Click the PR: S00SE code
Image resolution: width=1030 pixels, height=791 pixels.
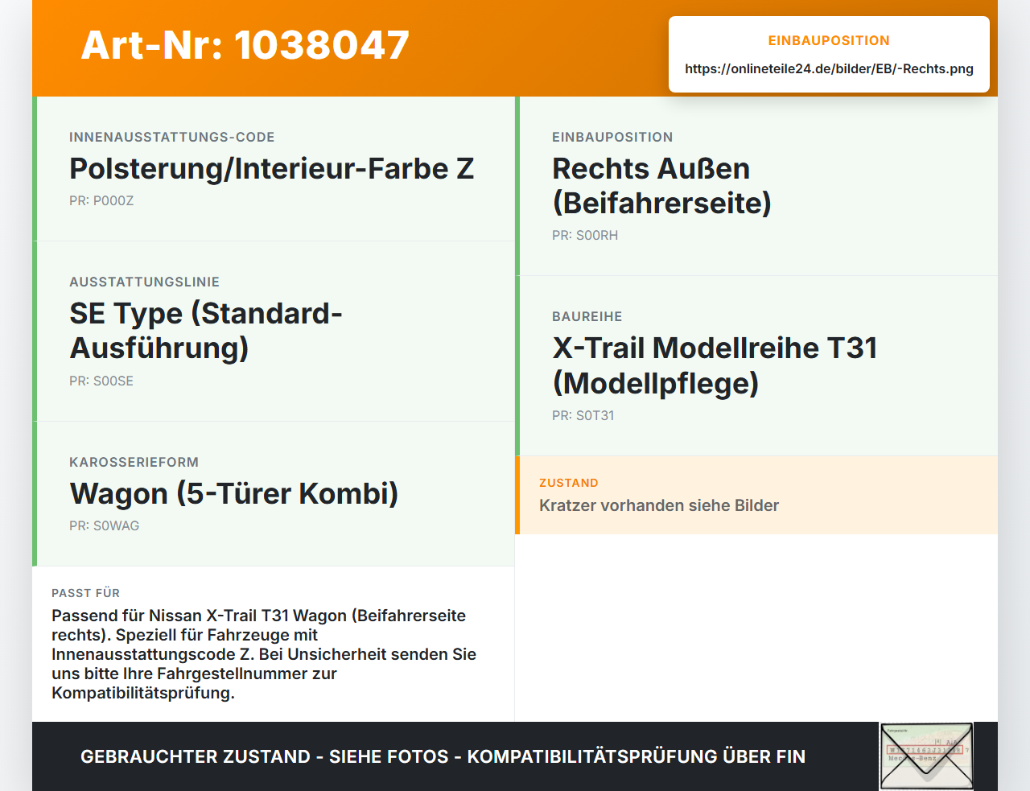click(101, 381)
